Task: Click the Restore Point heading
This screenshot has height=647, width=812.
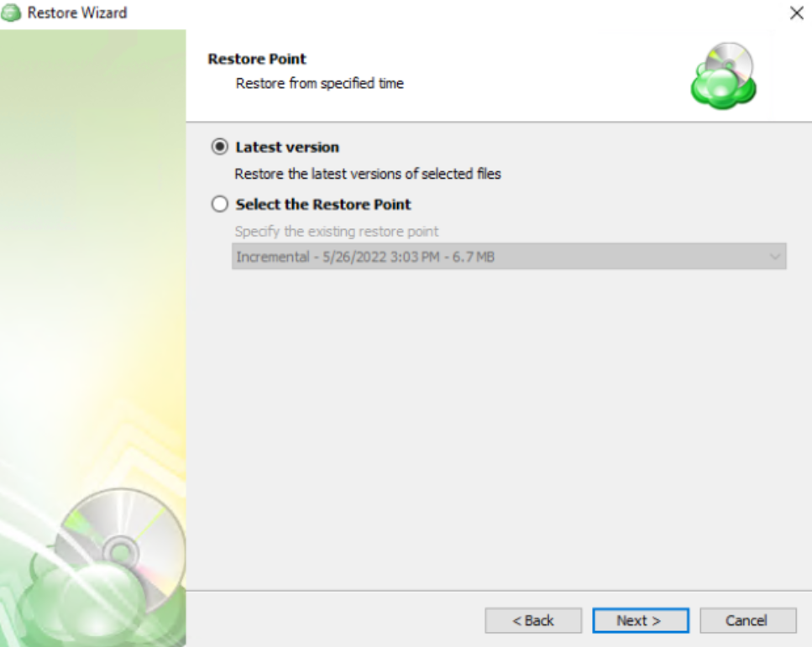Action: click(257, 59)
